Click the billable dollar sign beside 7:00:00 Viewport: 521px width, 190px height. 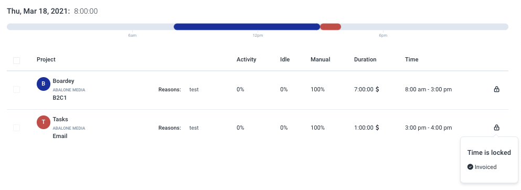(377, 89)
